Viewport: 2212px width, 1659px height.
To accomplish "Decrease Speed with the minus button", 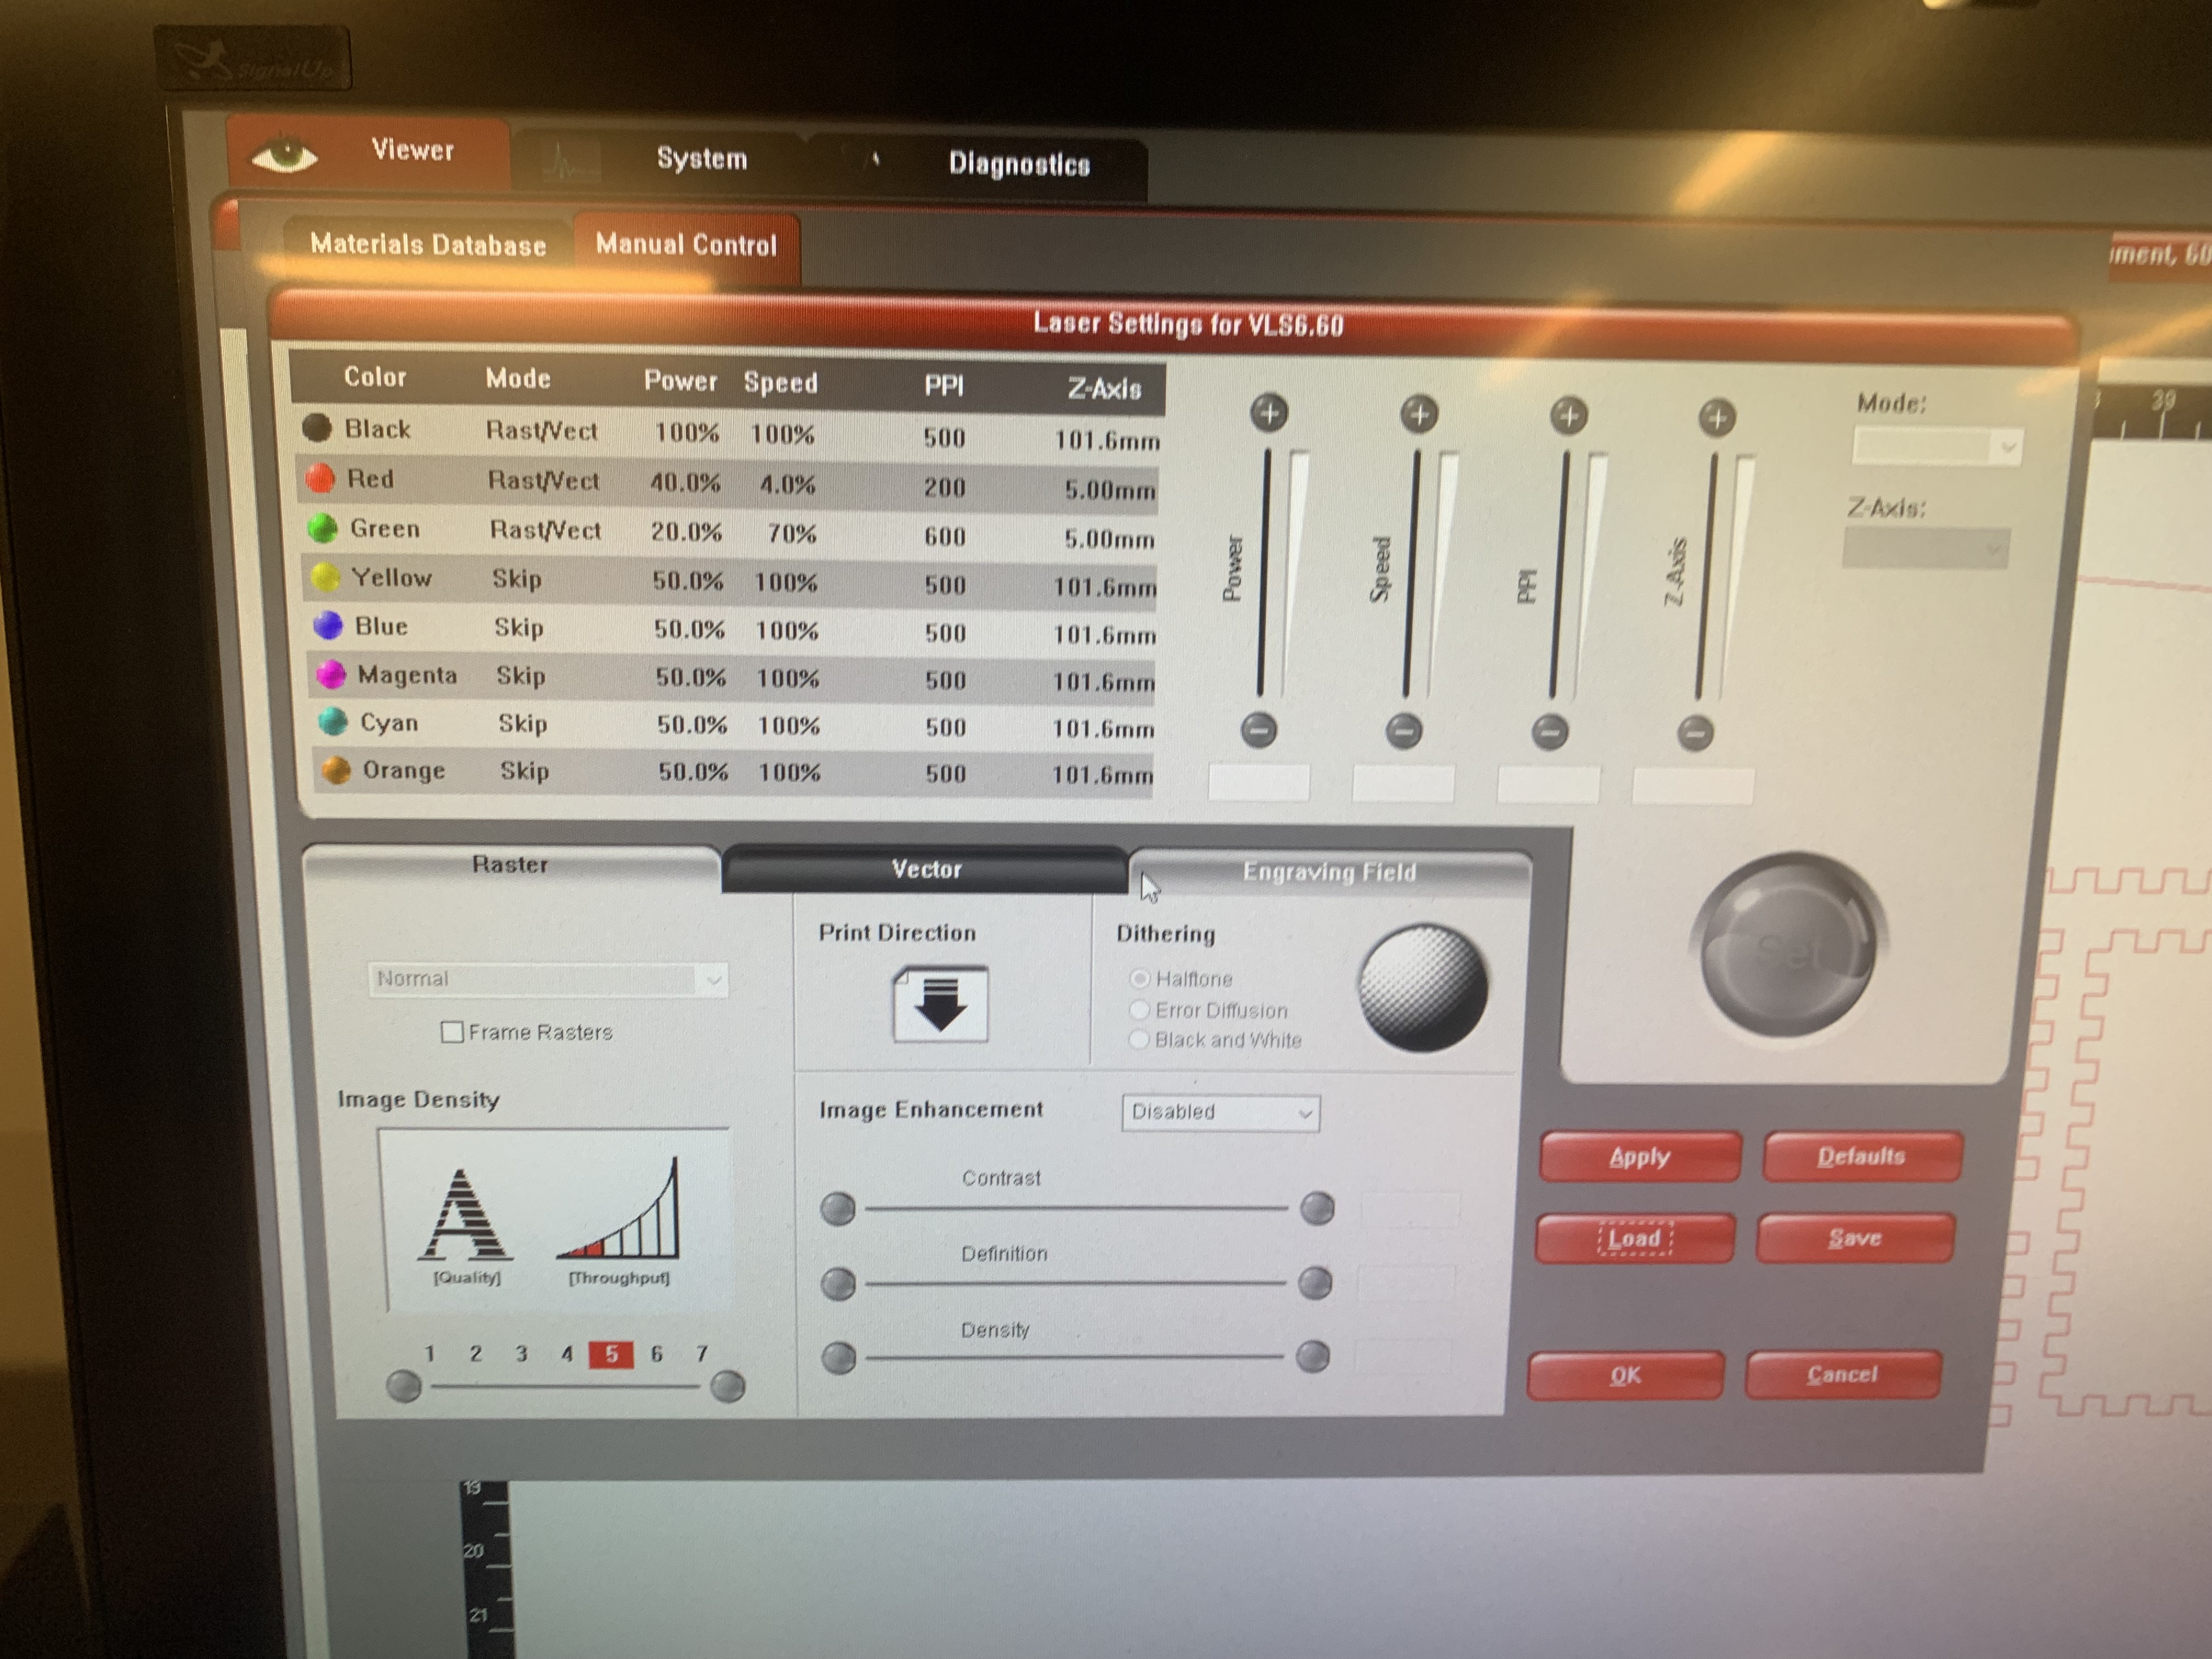I will [1404, 731].
